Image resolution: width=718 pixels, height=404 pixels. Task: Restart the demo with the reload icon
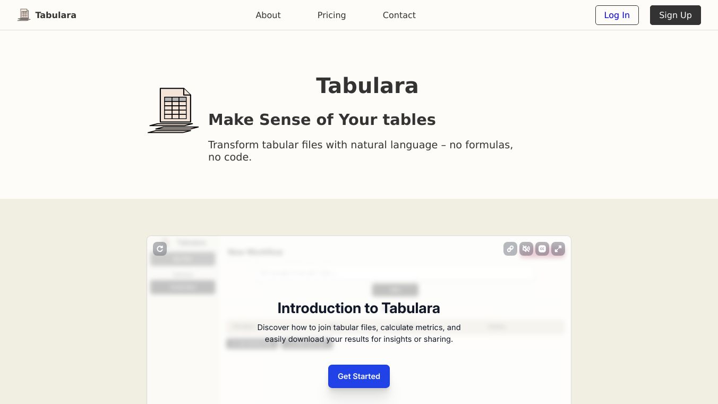(x=160, y=249)
